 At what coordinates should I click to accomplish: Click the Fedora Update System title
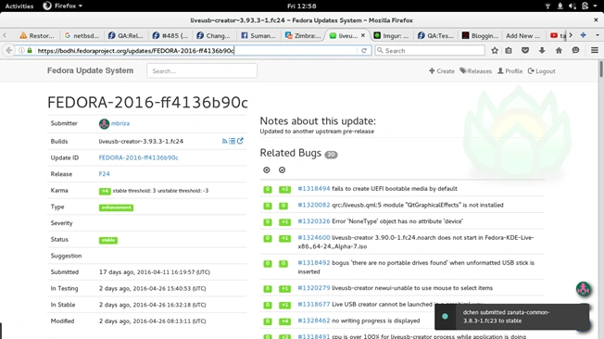click(x=90, y=70)
